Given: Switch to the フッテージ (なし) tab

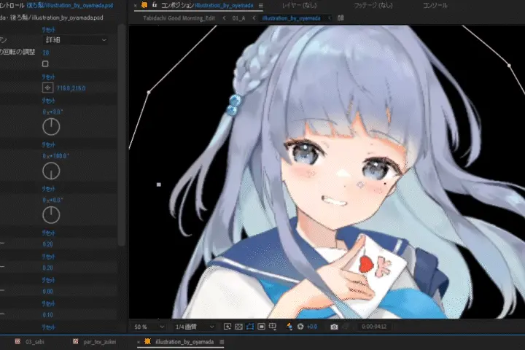Looking at the screenshot, I should [x=373, y=5].
